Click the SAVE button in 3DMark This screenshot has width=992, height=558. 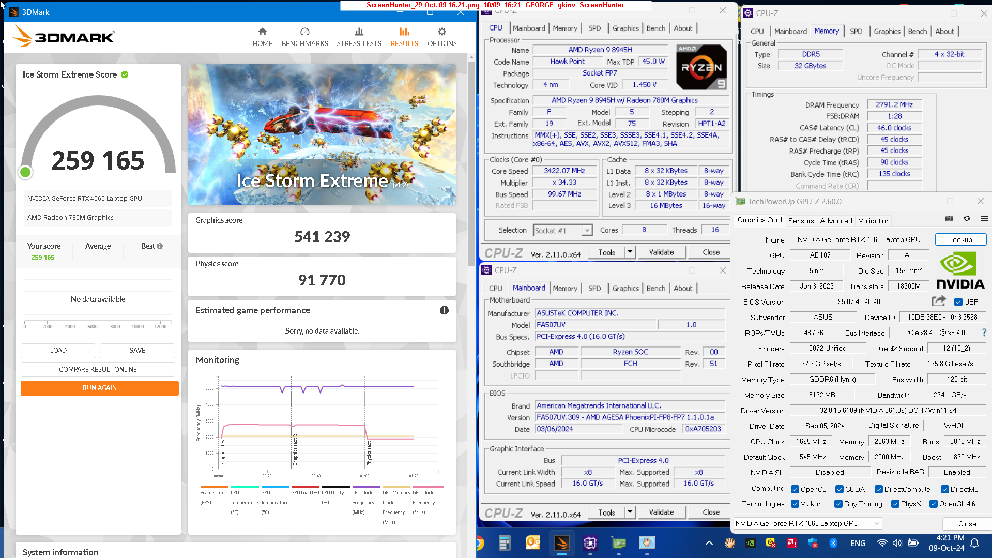[x=137, y=350]
